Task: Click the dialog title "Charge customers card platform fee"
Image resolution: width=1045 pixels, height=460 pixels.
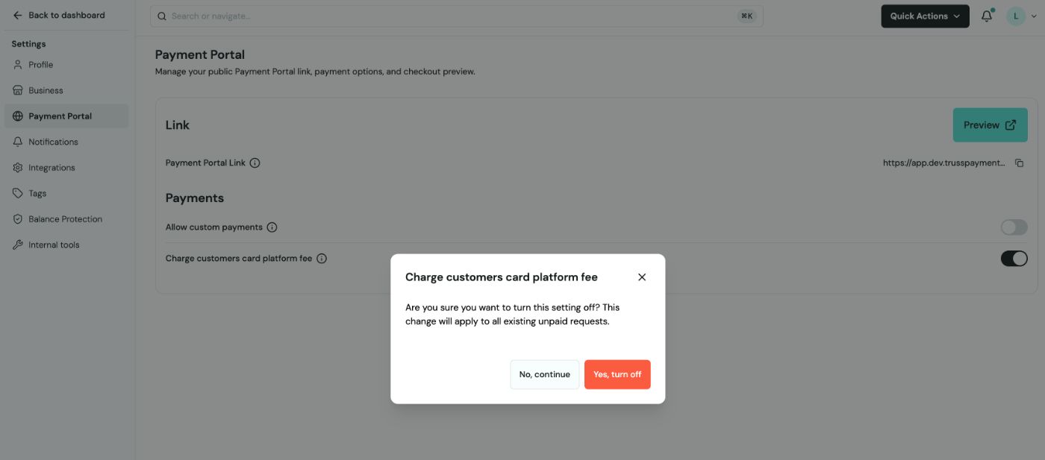Action: pos(502,277)
